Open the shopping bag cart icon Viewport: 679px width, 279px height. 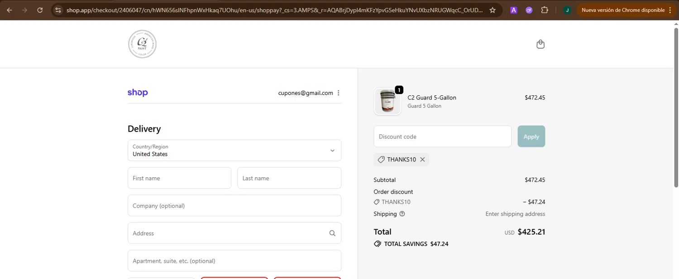tap(540, 44)
